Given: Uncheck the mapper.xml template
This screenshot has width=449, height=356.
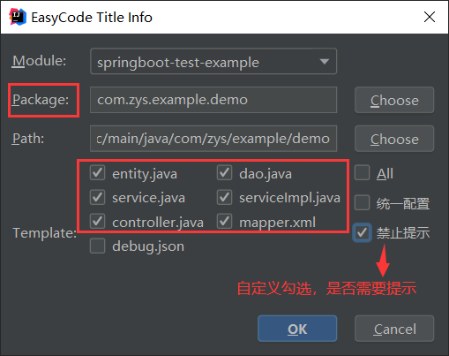Looking at the screenshot, I should [224, 222].
